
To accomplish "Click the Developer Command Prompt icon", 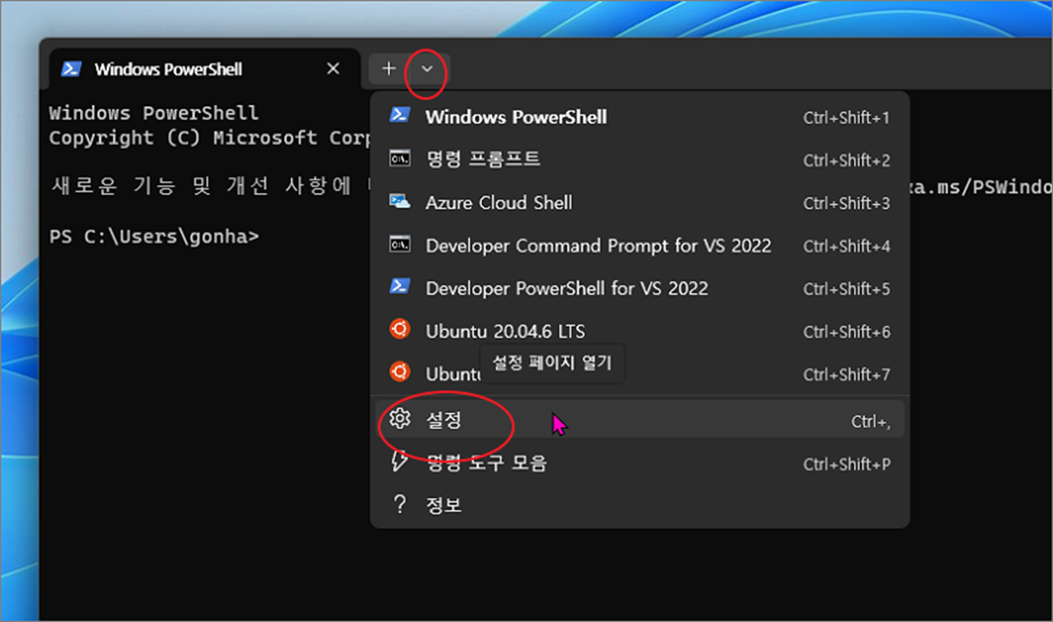I will pyautogui.click(x=399, y=244).
